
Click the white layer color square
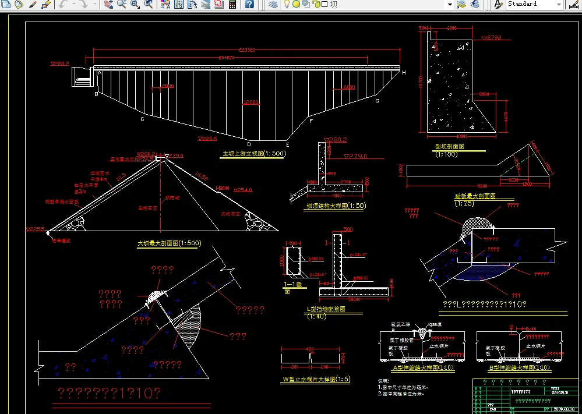324,4
